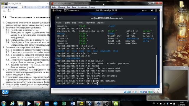The image size is (189, 106).
Task: Open the Файл menu in the terminal
Action: (x=59, y=23)
